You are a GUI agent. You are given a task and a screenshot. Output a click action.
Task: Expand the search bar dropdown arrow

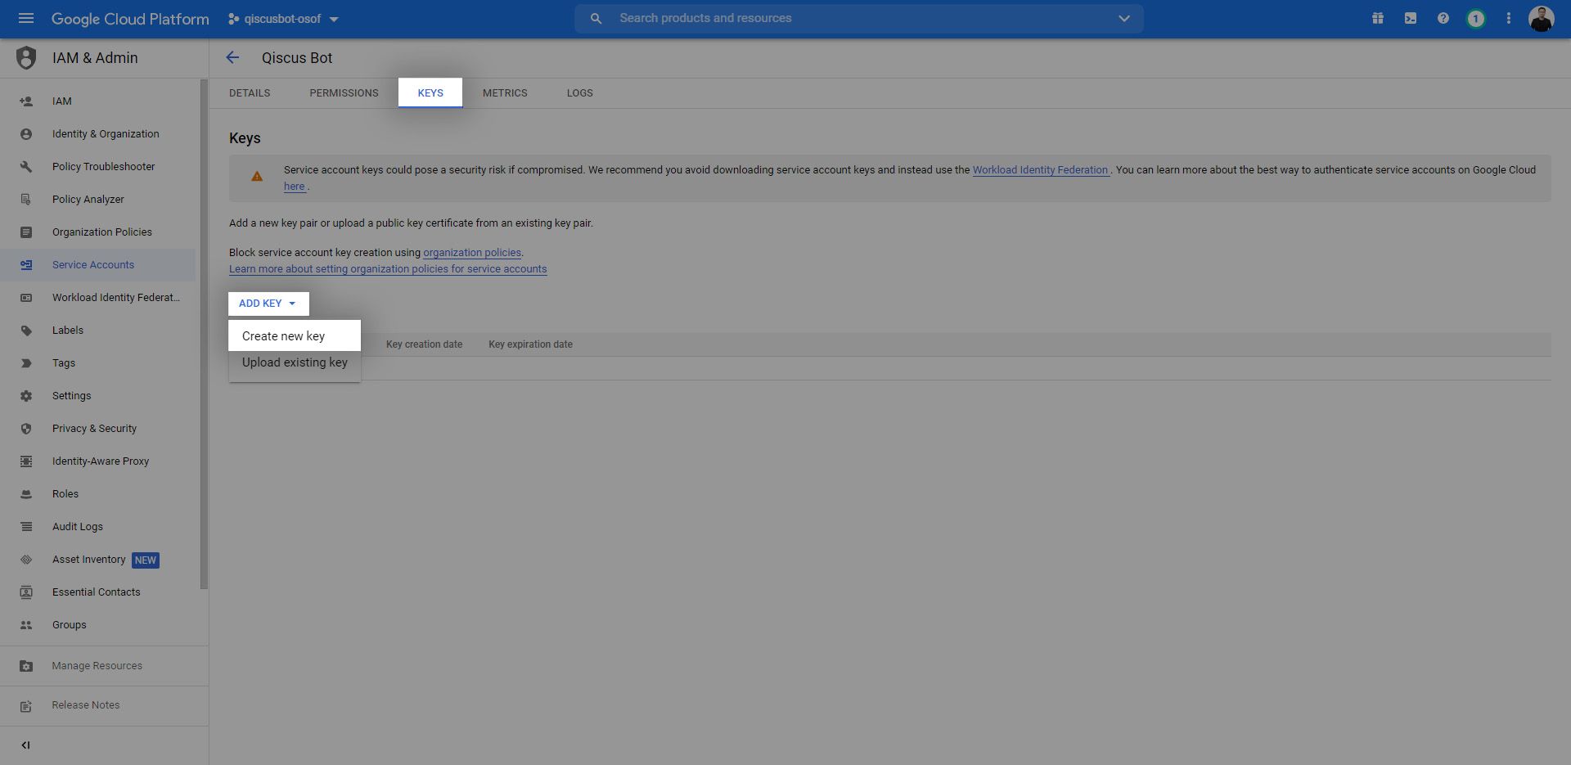click(1124, 18)
